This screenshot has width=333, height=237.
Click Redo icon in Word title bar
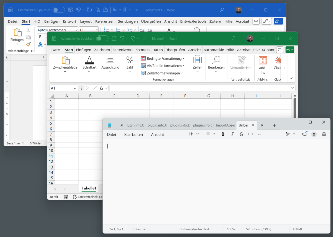click(x=89, y=10)
